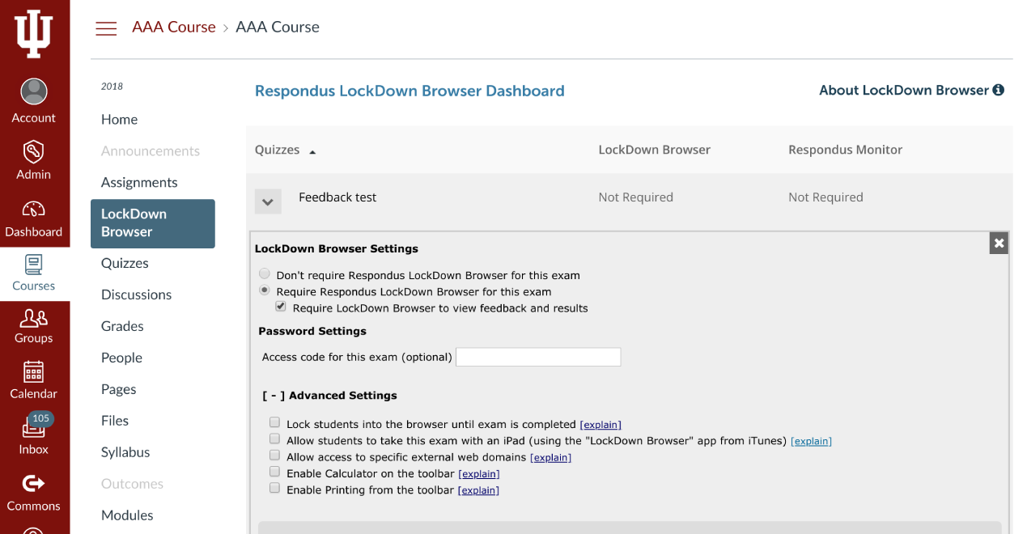Enable Printing from the toolbar checkbox
1027x534 pixels.
275,488
